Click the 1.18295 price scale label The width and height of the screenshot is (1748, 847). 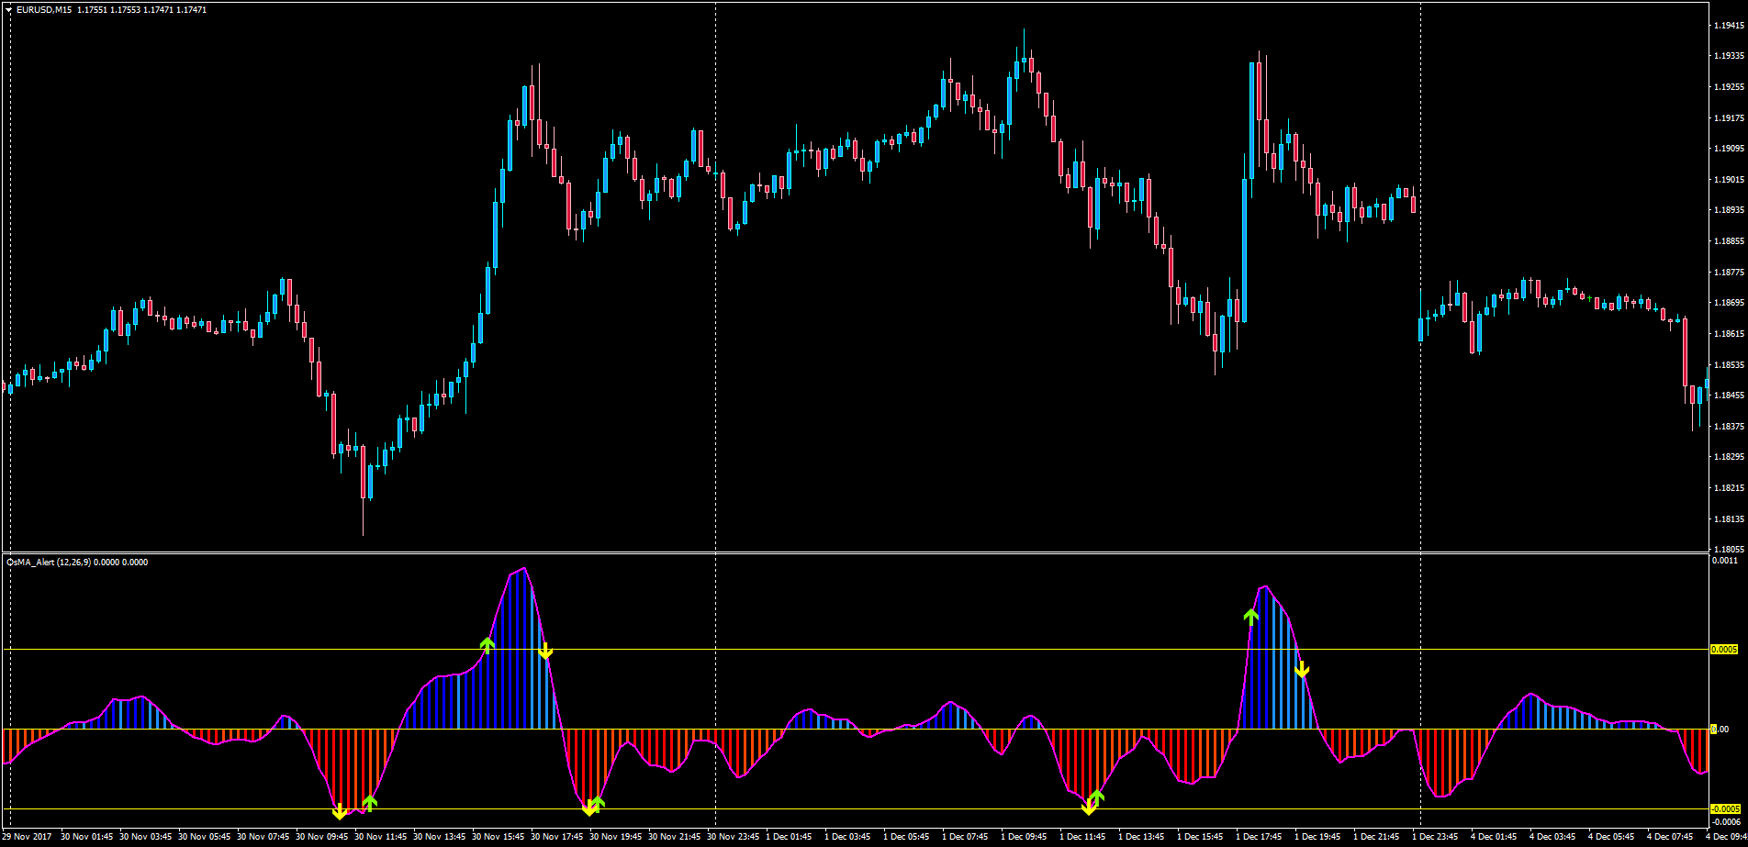coord(1729,457)
